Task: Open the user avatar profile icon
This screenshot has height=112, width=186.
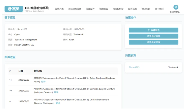Action: coord(176,7)
